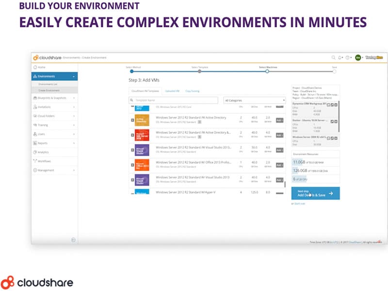The image size is (388, 291).
Task: Expand details of the 40.0 GB Visual Studio 2013 row
Action: 132,180
